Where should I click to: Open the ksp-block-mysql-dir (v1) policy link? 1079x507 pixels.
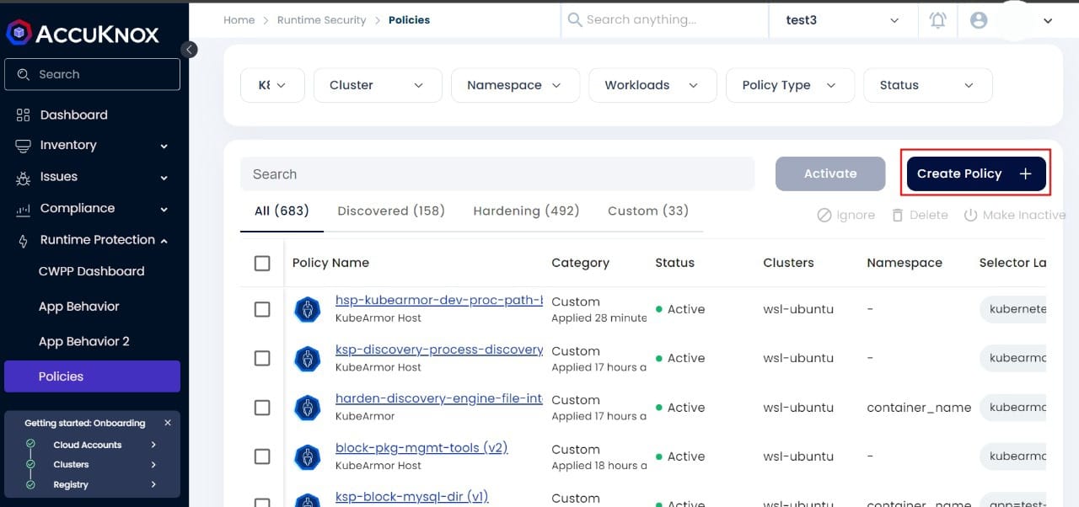click(411, 496)
